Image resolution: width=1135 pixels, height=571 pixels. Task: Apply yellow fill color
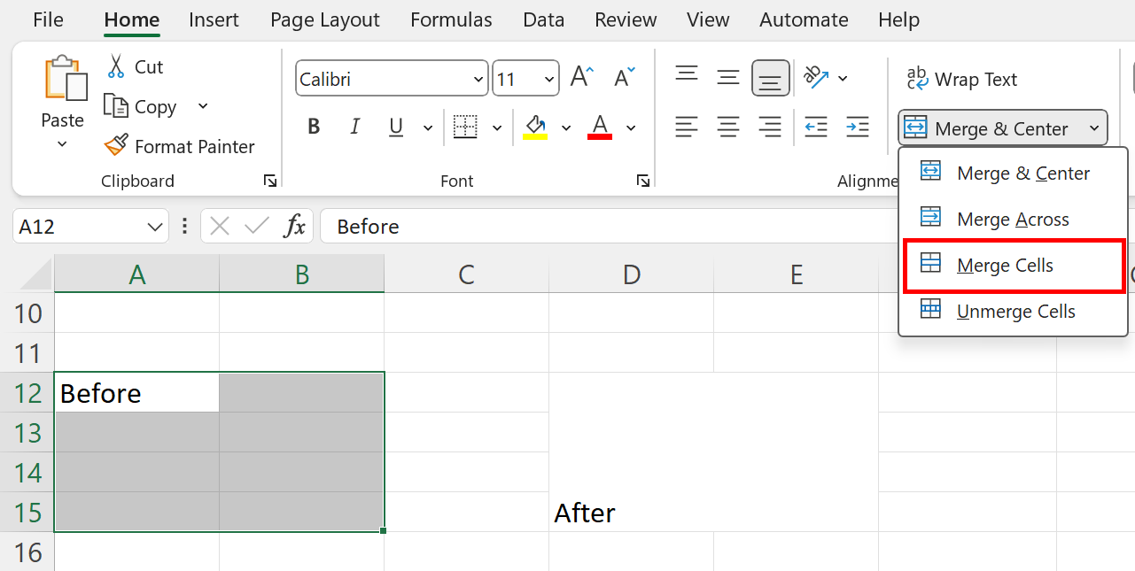click(535, 127)
